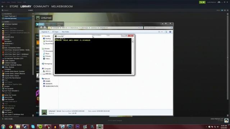The height and width of the screenshot is (129, 230).
Task: Click common in Explorer address bar
Action: (94, 28)
